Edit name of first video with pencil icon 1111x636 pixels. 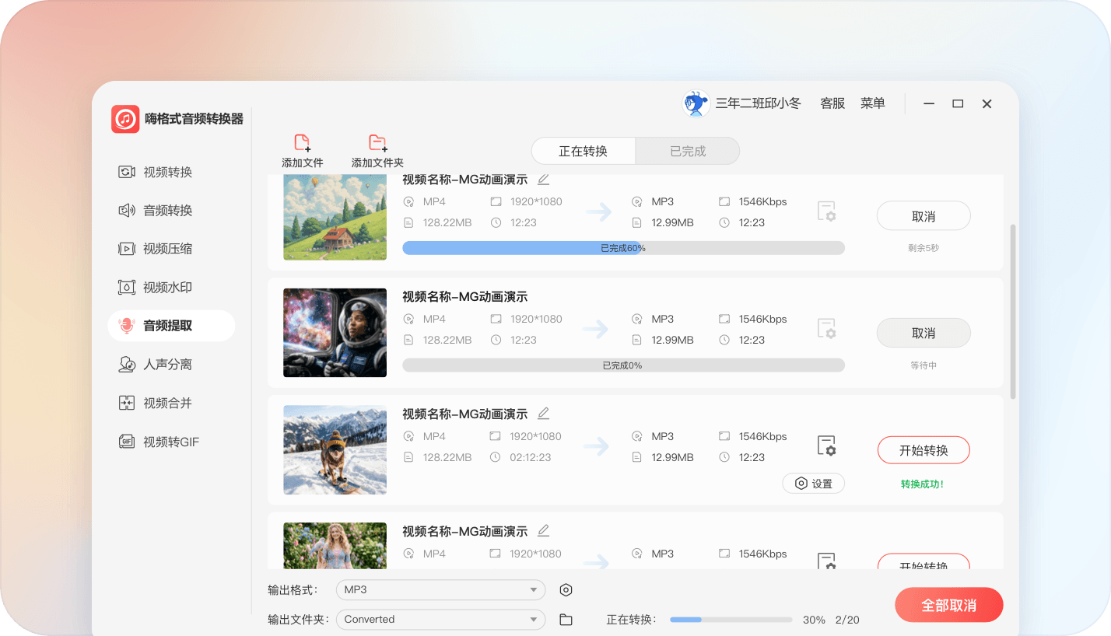point(543,179)
